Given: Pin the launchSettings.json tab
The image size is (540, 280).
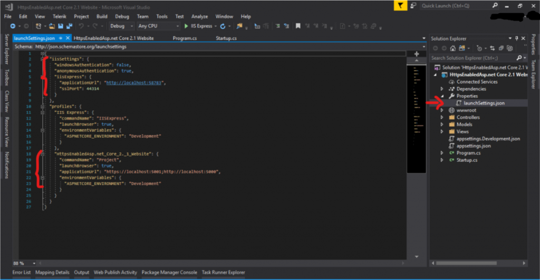Looking at the screenshot, I should (61, 38).
